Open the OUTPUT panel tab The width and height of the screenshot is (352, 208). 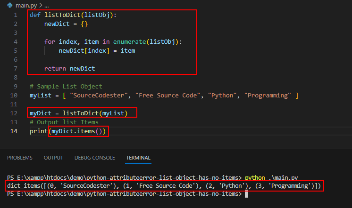53,158
